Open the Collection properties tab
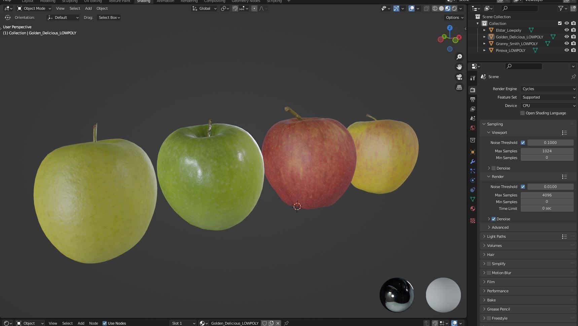Screen dimensions: 578x326 click(x=473, y=140)
